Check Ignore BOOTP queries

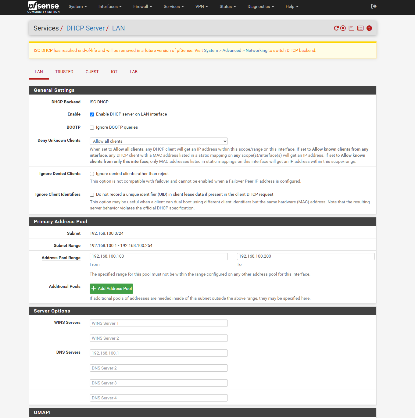(x=92, y=127)
